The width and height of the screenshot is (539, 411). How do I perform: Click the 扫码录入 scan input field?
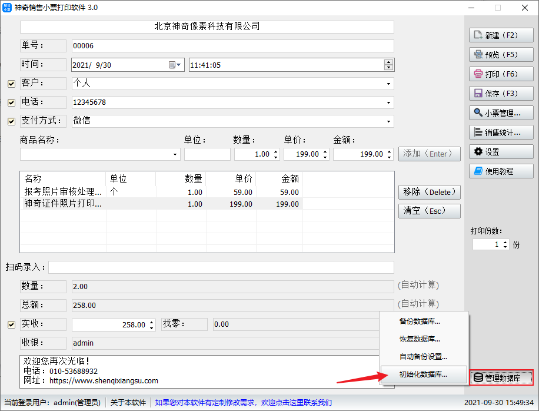coord(221,267)
